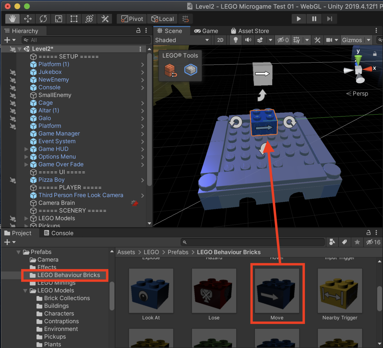Toggle hidden objects visibility count
This screenshot has width=383, height=348.
[283, 40]
